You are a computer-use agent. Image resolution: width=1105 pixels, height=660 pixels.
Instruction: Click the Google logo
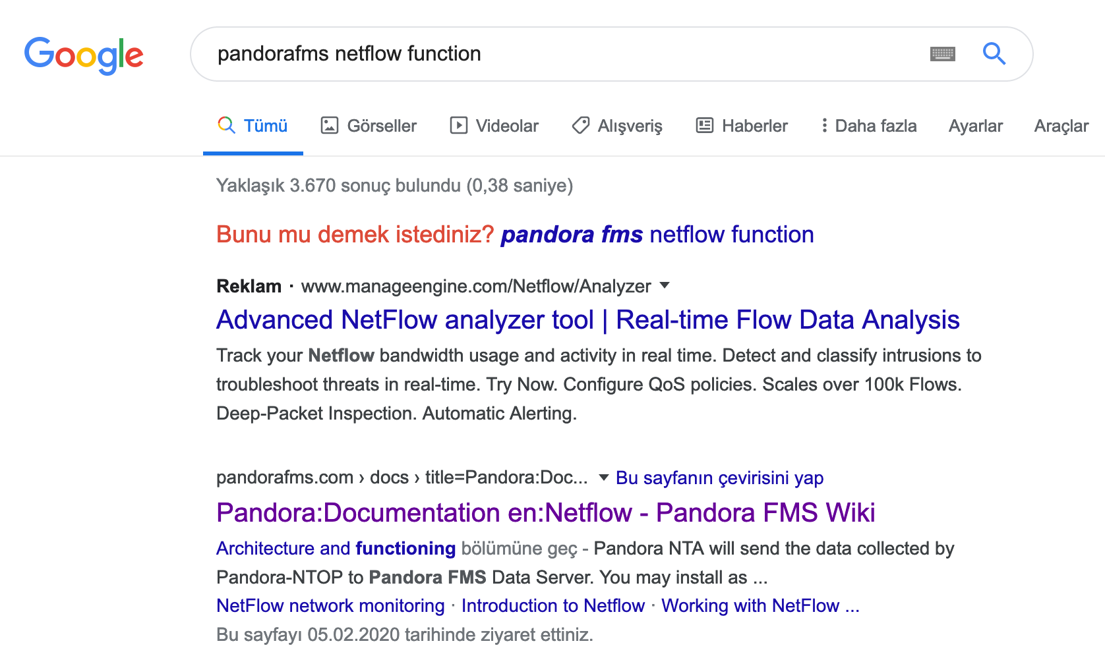[84, 55]
